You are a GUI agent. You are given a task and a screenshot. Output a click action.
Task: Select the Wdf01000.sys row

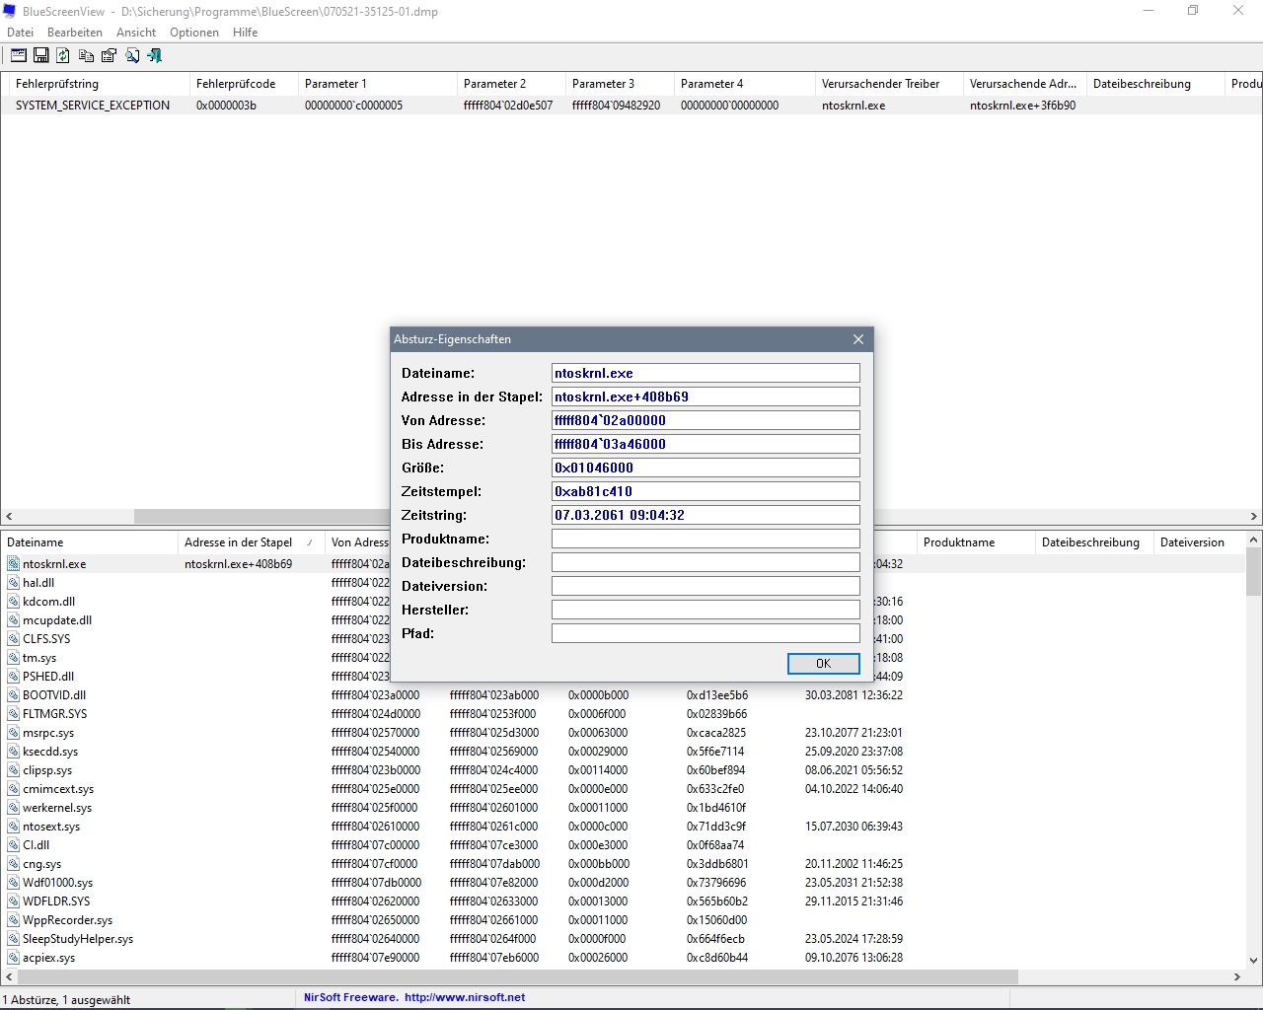[624, 883]
